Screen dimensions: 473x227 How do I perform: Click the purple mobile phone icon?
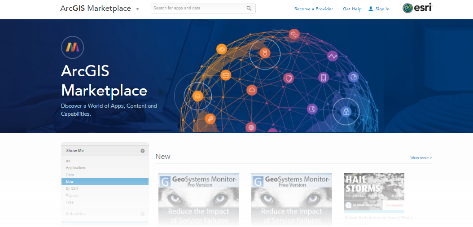[x=324, y=78]
